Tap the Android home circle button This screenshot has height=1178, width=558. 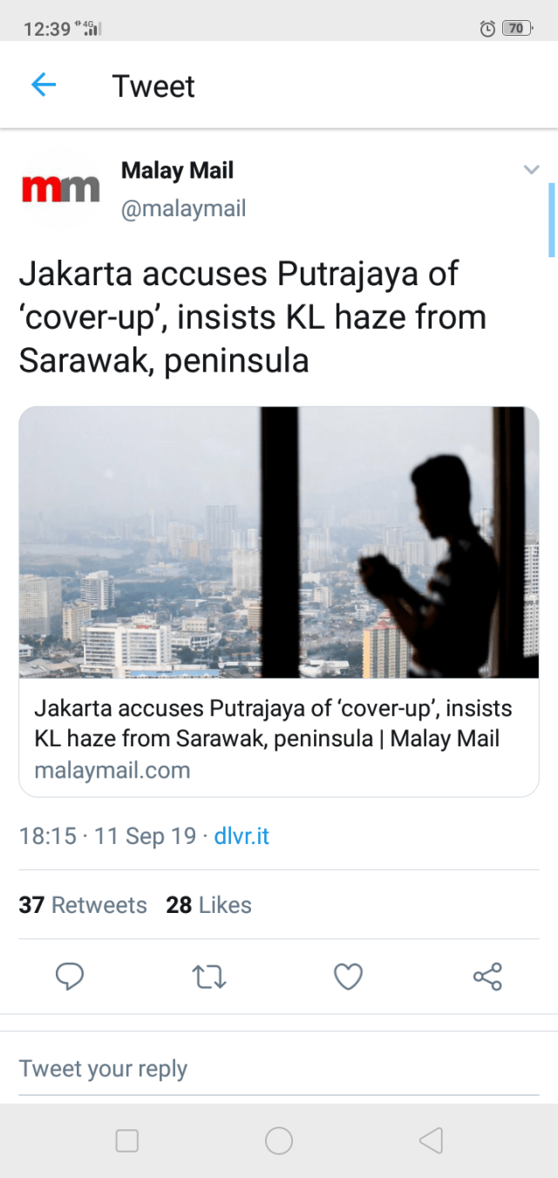click(x=279, y=1141)
